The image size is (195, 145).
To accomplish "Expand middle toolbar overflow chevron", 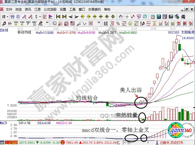I will (x=99, y=22).
